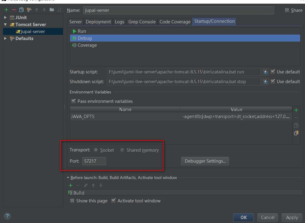Toggle Use default for Shutdown script

tap(273, 81)
